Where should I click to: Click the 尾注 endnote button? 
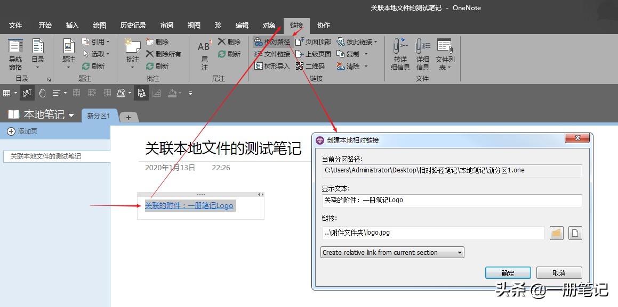[205, 54]
